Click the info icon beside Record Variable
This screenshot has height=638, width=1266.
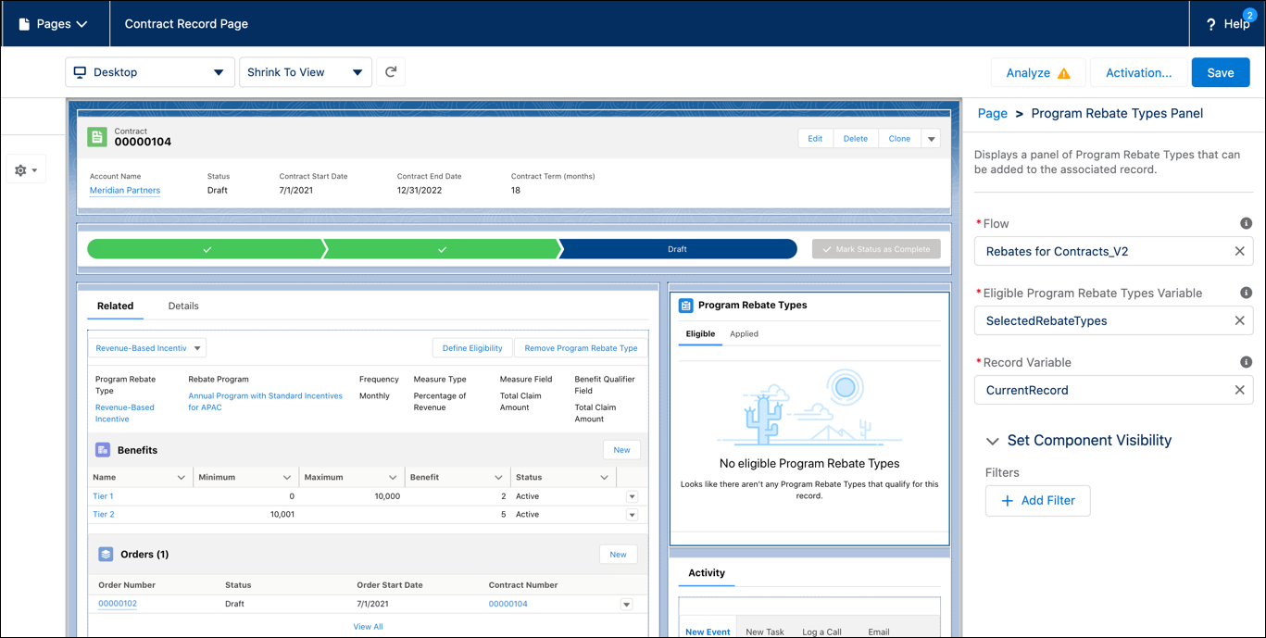tap(1246, 361)
